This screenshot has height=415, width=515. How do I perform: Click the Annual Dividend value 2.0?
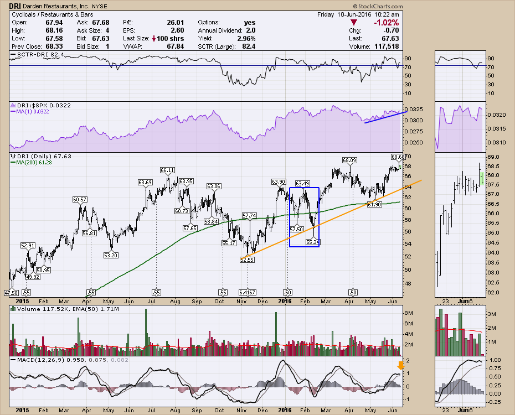click(251, 30)
